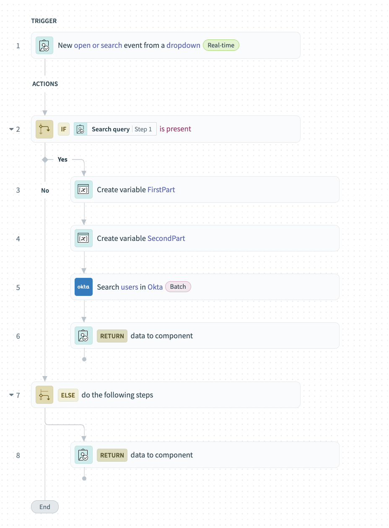Click the End button at the flow bottom

[x=44, y=507]
